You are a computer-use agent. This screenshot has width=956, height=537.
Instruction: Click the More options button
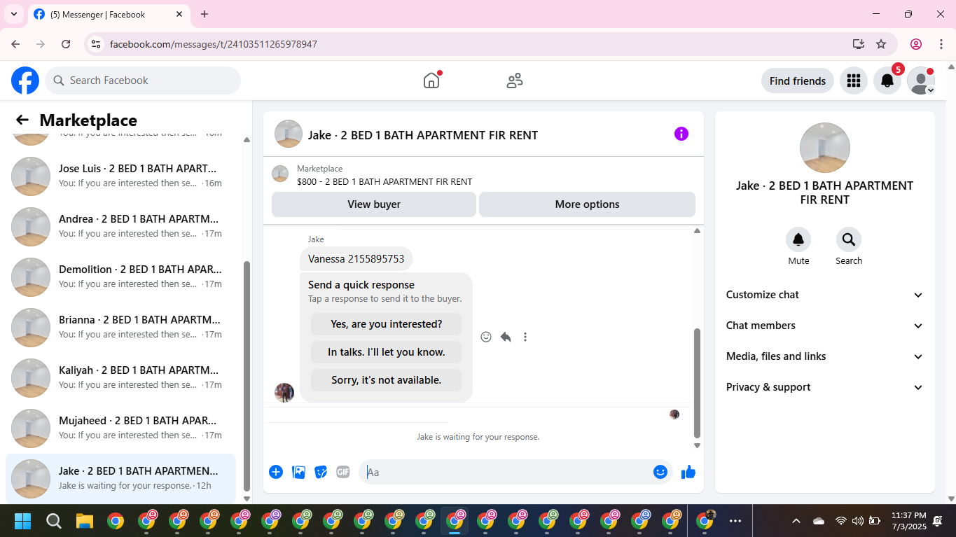(x=587, y=204)
